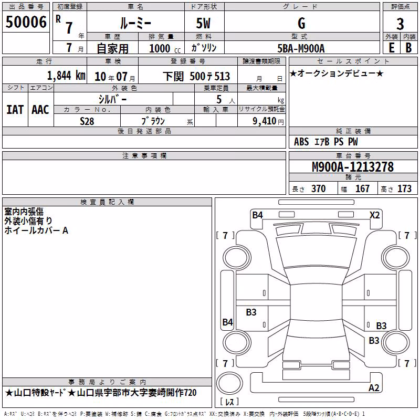Select the interior rating B
This screenshot has height=420, width=420.
[x=408, y=48]
